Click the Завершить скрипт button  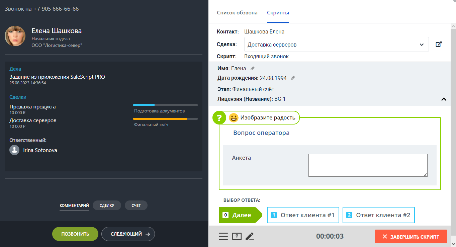[411, 237]
